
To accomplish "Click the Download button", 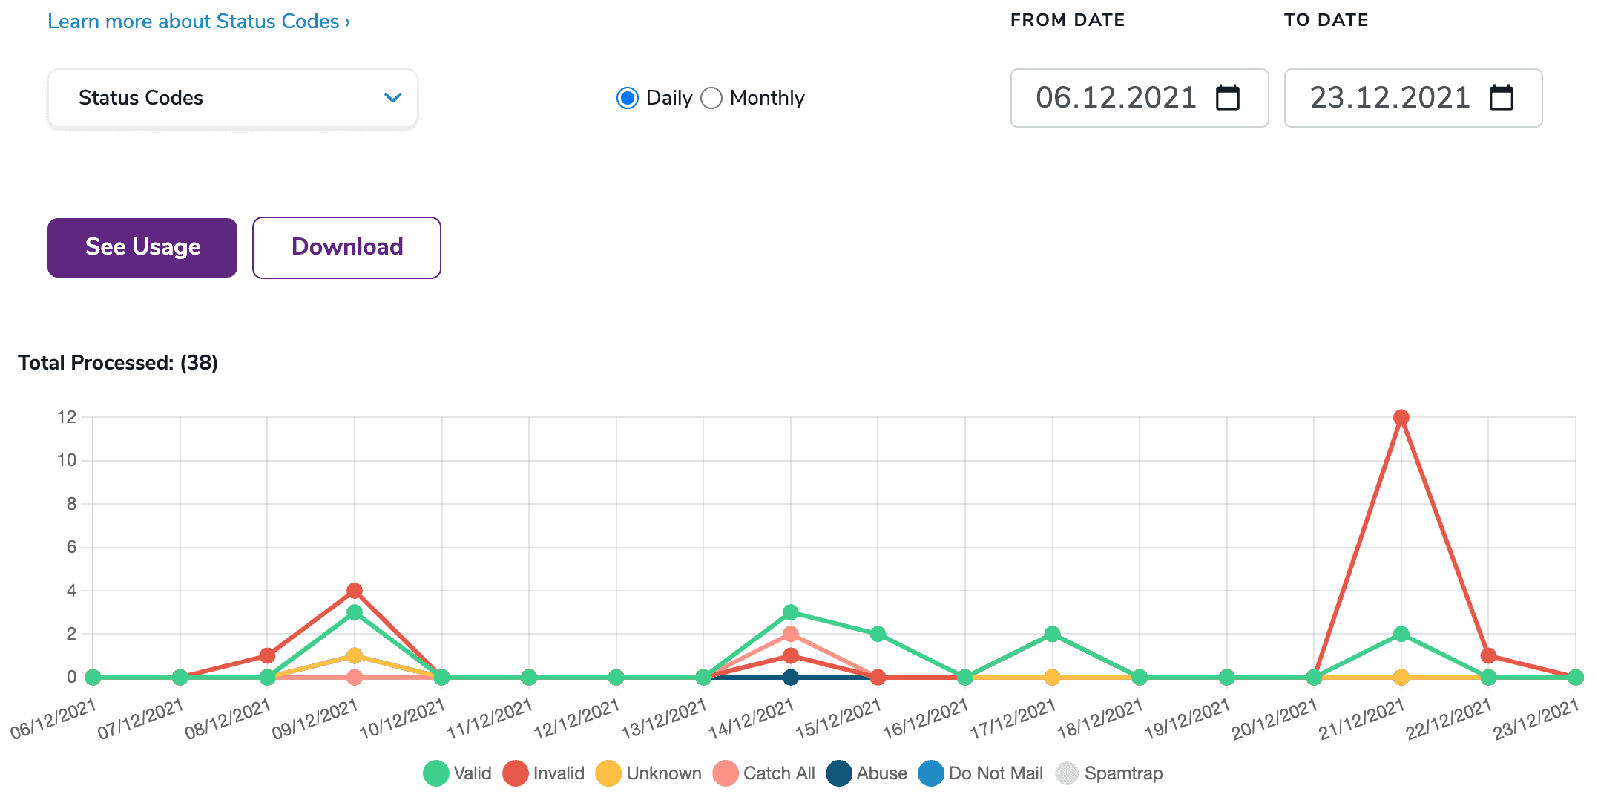I will point(346,248).
